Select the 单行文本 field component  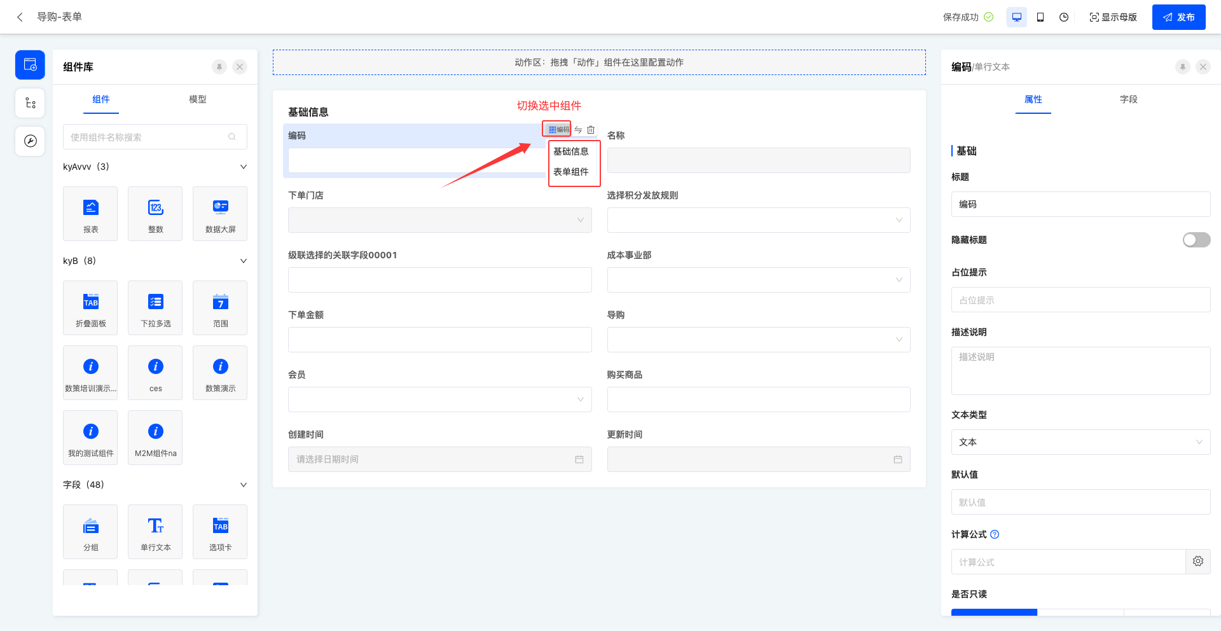156,532
